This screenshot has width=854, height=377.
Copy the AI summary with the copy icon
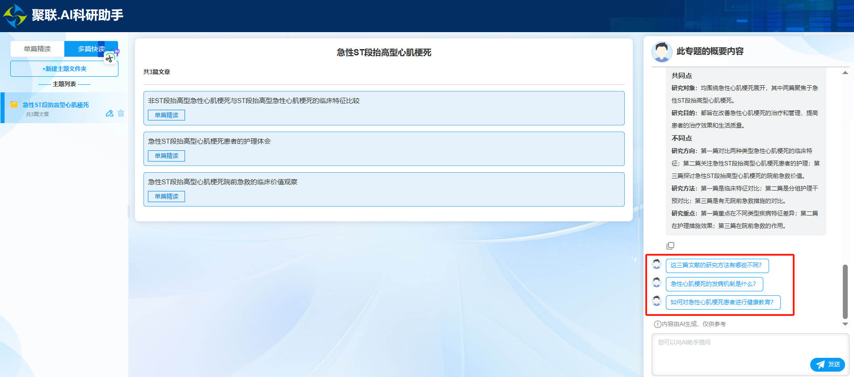(670, 246)
